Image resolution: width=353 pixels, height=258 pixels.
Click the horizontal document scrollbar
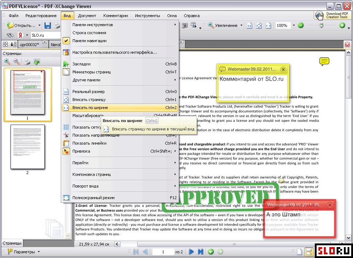[234, 244]
